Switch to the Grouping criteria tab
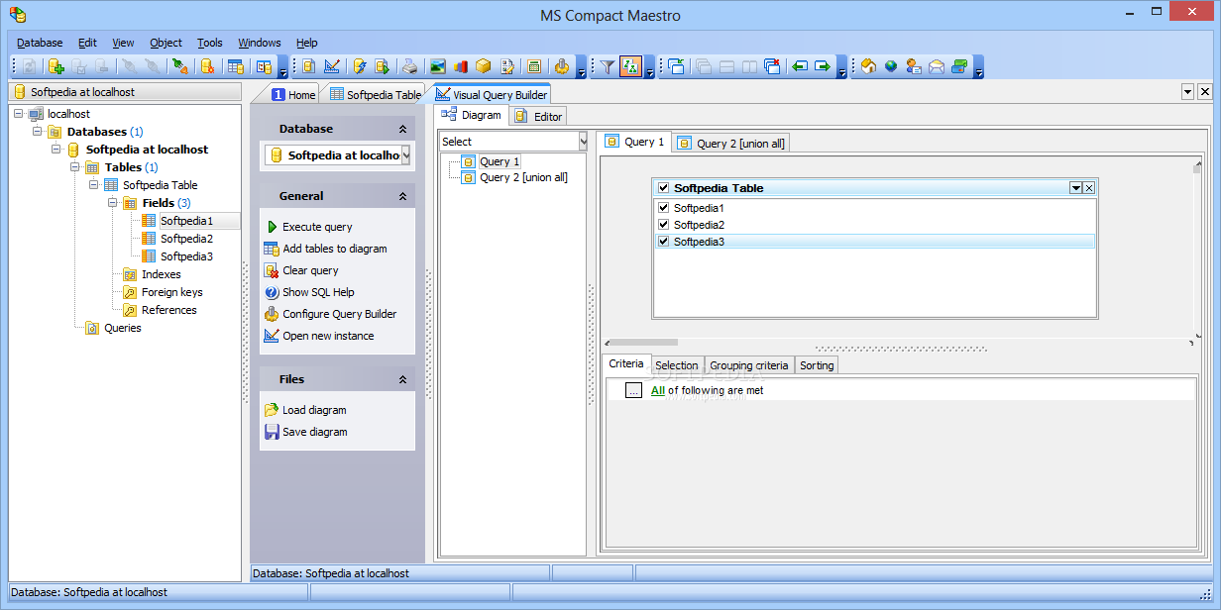The height and width of the screenshot is (610, 1221). point(749,365)
